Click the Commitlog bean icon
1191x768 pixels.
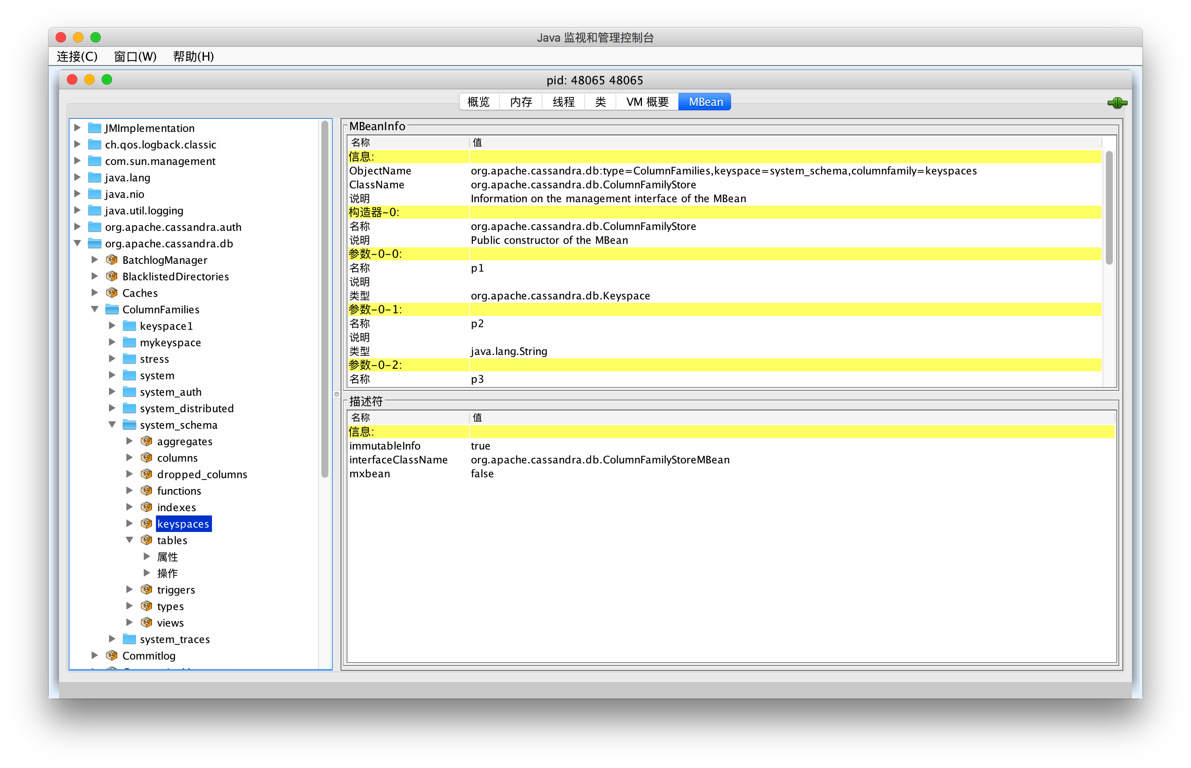(x=112, y=655)
